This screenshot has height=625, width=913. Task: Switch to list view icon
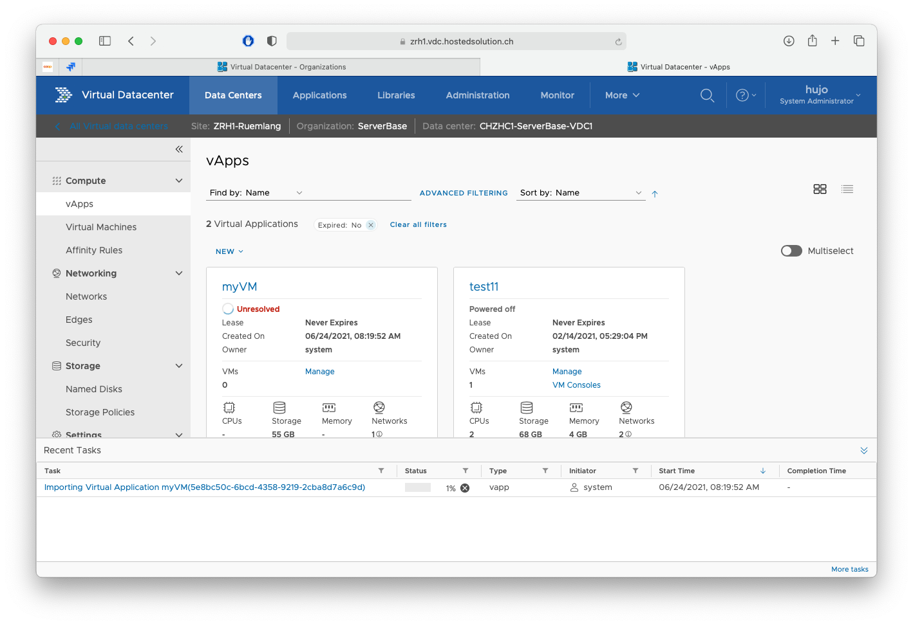[847, 189]
